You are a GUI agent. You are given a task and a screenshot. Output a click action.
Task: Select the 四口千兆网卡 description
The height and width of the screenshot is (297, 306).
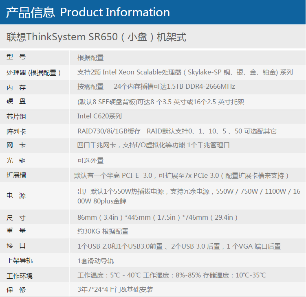click(153, 145)
